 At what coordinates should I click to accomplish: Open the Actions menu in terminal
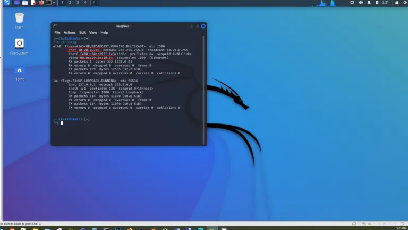pos(70,33)
